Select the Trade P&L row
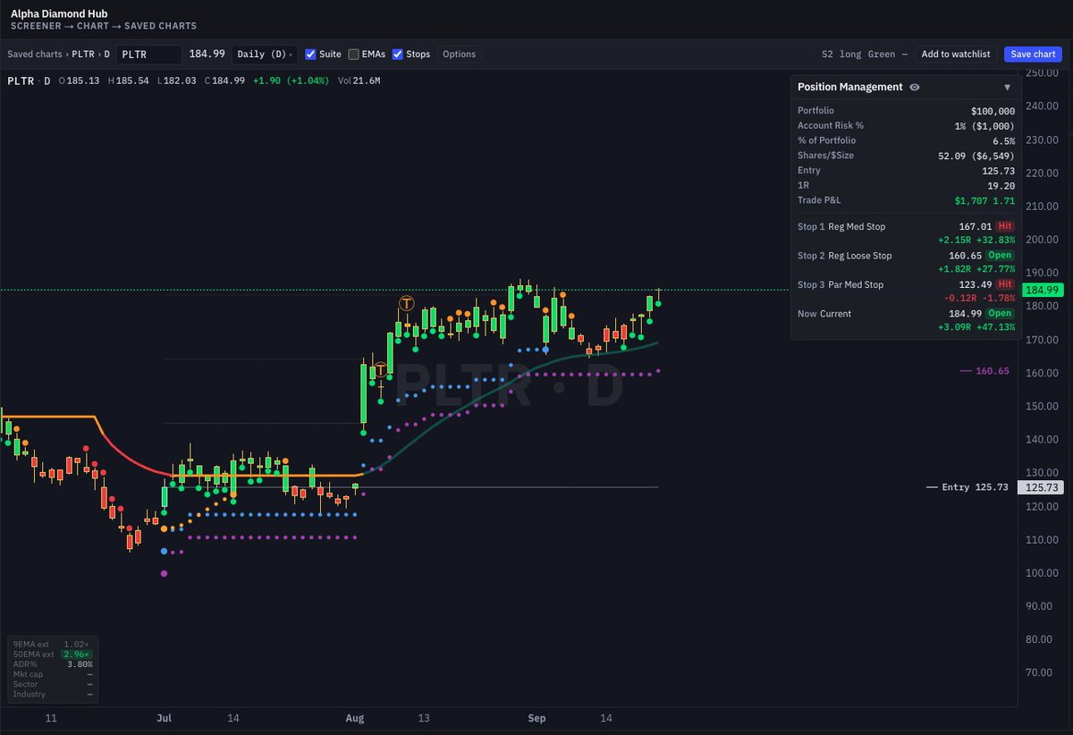The image size is (1073, 735). click(906, 199)
